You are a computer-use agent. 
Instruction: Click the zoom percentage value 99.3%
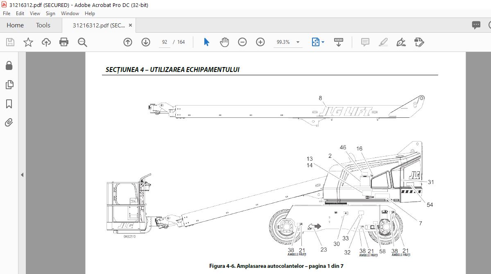coord(283,42)
